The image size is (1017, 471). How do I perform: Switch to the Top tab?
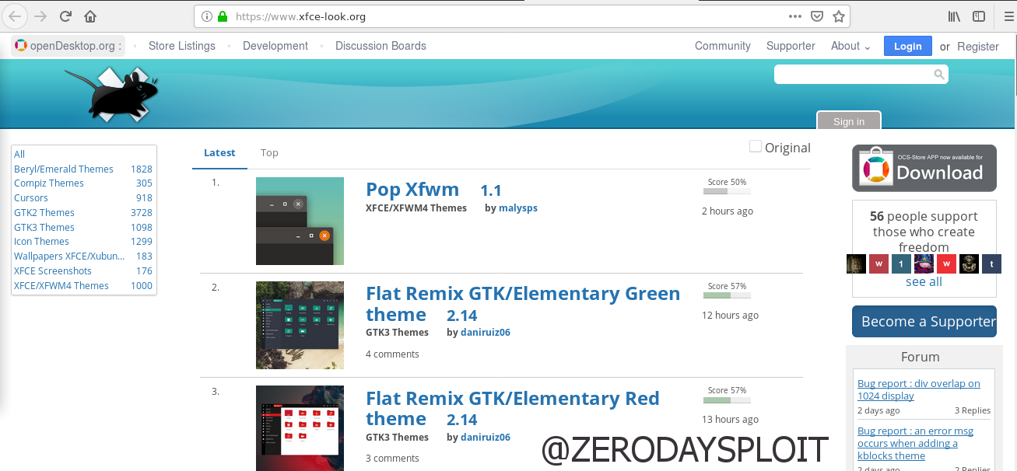[269, 153]
